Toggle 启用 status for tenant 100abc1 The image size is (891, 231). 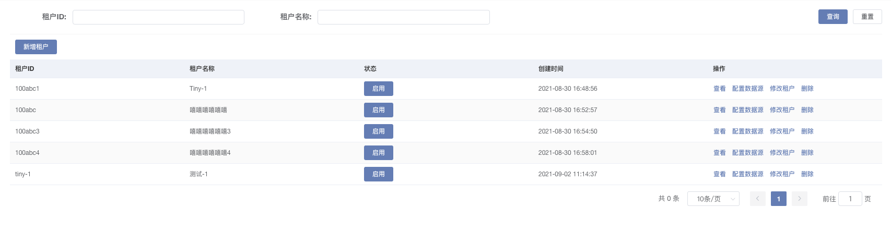tap(378, 89)
